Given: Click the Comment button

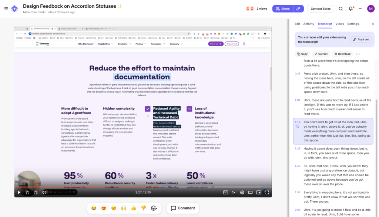Looking at the screenshot, I should [183, 208].
